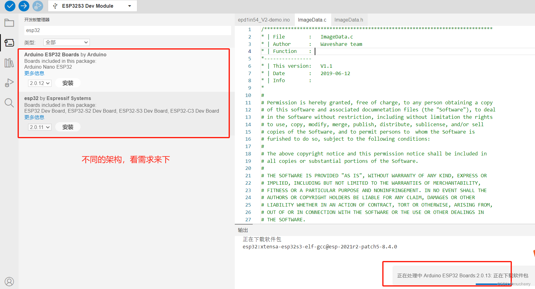Click the 正在下载软件包 output text
The height and width of the screenshot is (289, 535).
pos(262,239)
